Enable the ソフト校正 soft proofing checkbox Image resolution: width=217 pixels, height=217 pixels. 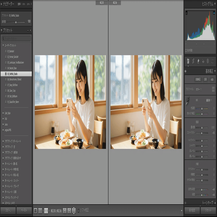pyautogui.click(x=79, y=211)
